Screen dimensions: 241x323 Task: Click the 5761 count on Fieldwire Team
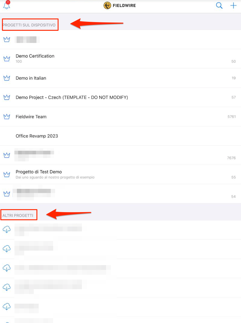(231, 117)
